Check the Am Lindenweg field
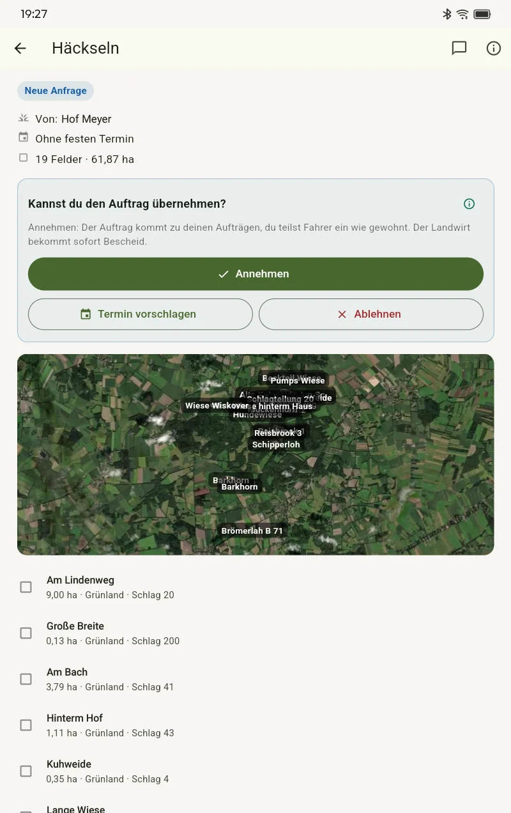Viewport: 511px width, 813px height. (26, 587)
